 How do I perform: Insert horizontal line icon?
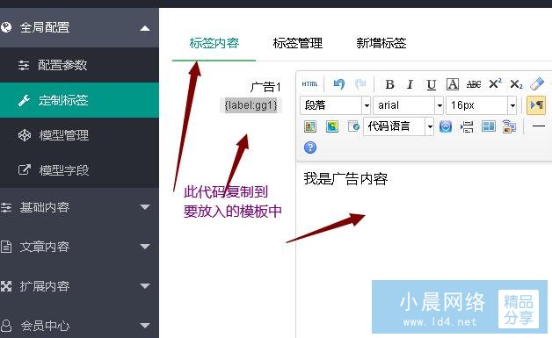(x=539, y=126)
